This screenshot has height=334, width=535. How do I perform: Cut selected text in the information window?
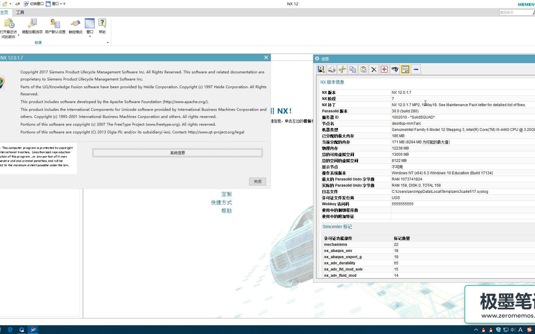[342, 69]
